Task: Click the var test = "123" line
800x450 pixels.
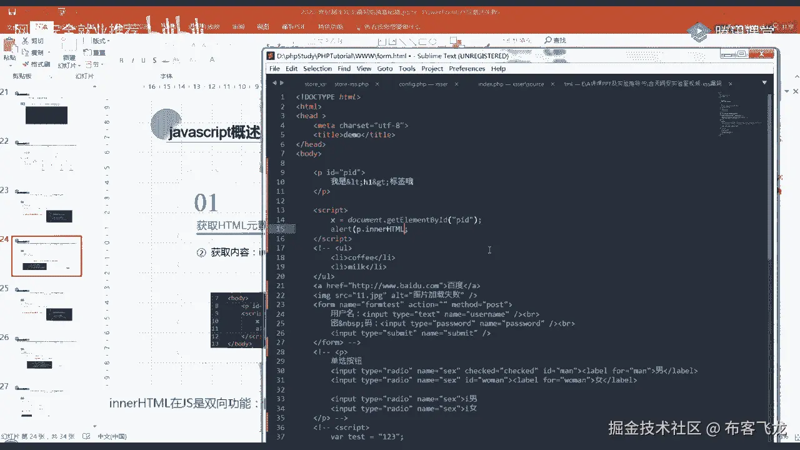Action: click(367, 437)
